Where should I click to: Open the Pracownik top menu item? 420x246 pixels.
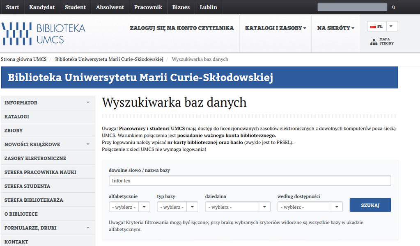click(x=148, y=7)
